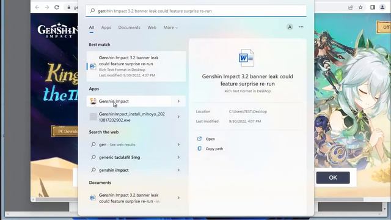This screenshot has width=391, height=220.
Task: Click the search text input field
Action: [x=196, y=11]
